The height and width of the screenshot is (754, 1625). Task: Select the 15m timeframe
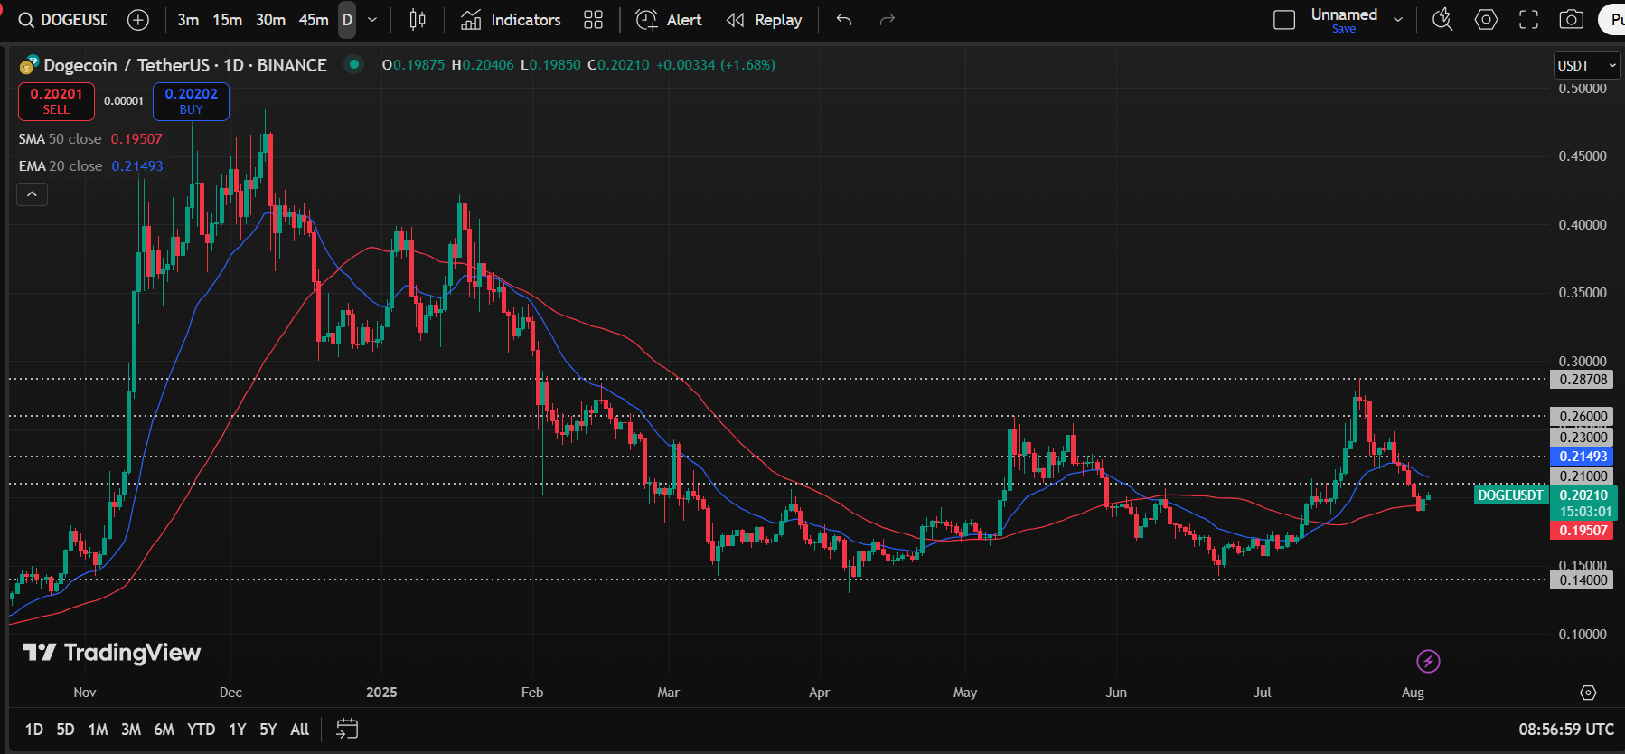[228, 20]
